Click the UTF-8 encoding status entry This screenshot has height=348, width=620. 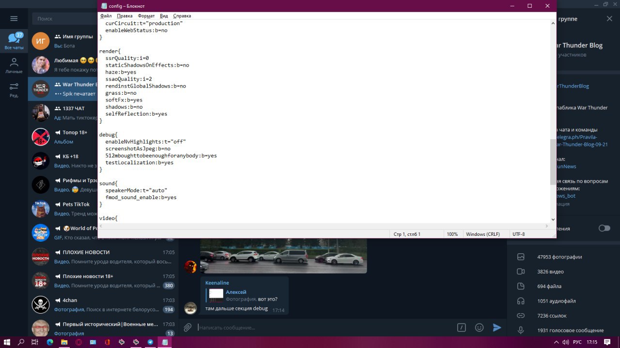point(518,234)
